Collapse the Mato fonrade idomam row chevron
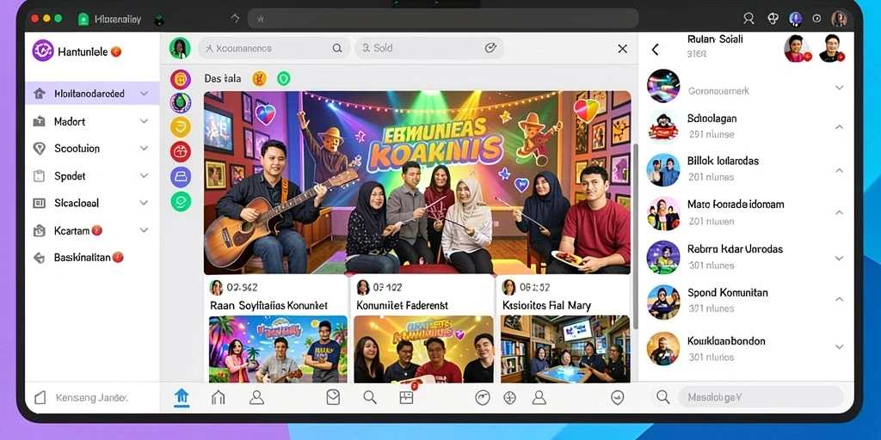 click(x=840, y=213)
